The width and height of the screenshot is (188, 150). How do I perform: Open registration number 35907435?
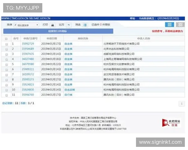tap(28, 54)
